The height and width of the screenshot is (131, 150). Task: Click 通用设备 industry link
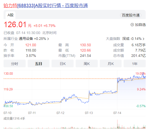[x=26, y=39]
